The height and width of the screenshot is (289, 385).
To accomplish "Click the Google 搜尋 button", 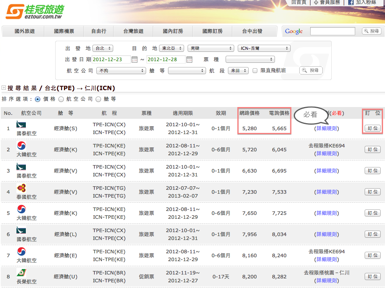I will 372,31.
